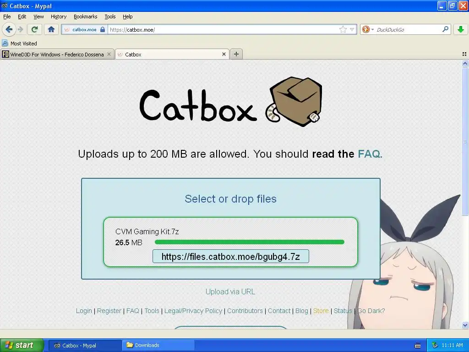Open the Home page button

point(51,29)
